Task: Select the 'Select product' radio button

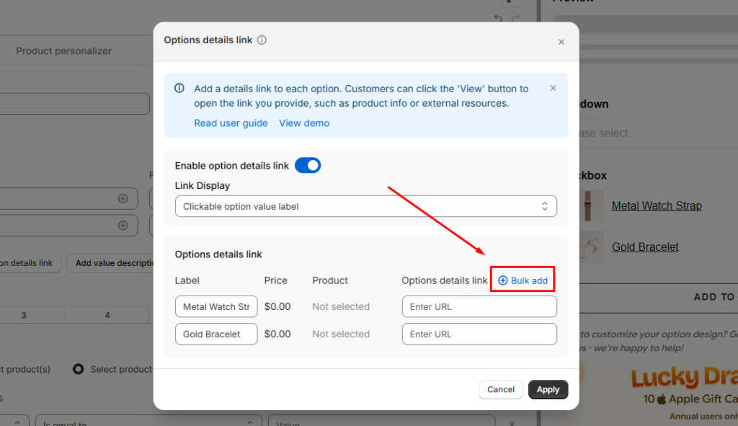Action: (x=79, y=369)
